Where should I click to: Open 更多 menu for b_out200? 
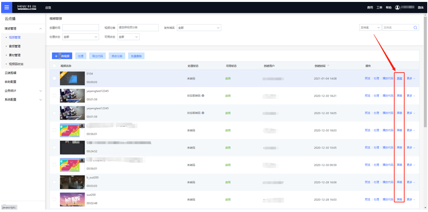click(411, 182)
